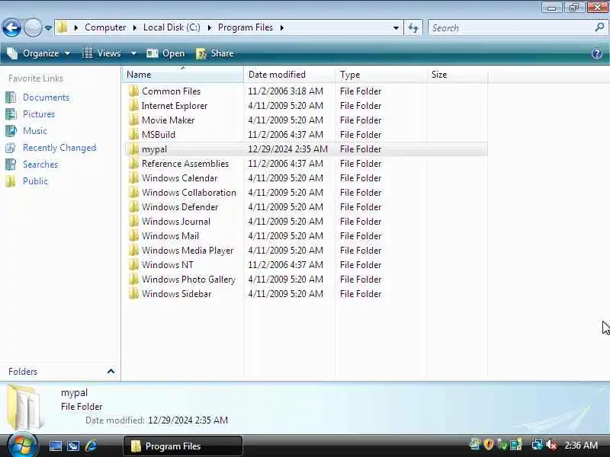Click the large mypal folder preview thumbnail
This screenshot has height=457, width=610.
[24, 407]
